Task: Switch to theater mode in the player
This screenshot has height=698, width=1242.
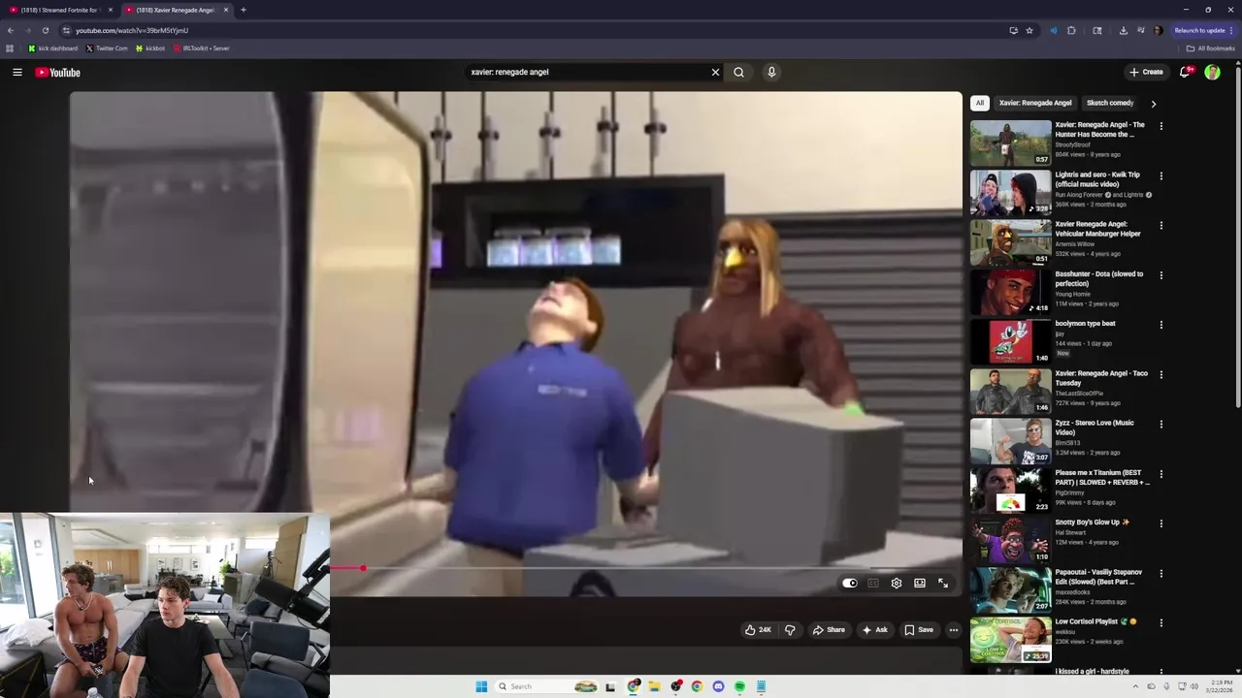Action: click(919, 584)
